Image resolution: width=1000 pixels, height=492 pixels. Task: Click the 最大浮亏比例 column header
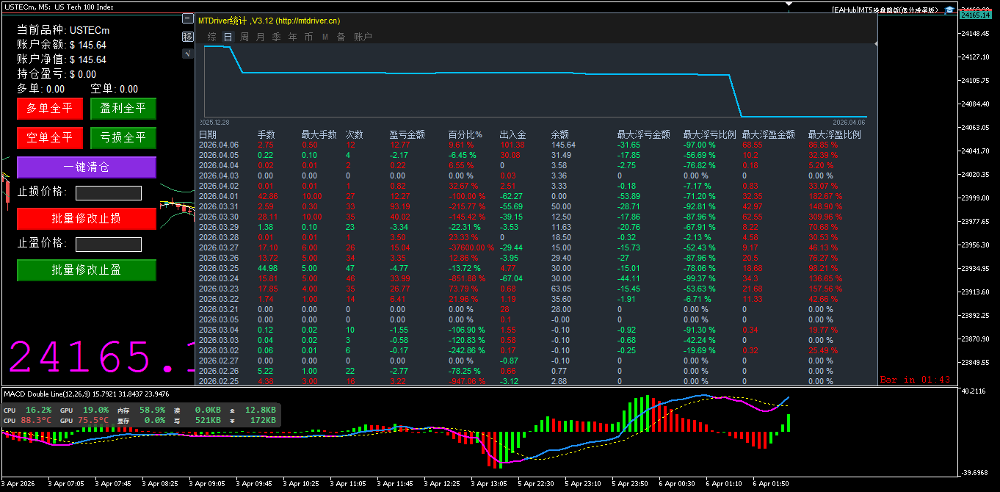tap(710, 135)
